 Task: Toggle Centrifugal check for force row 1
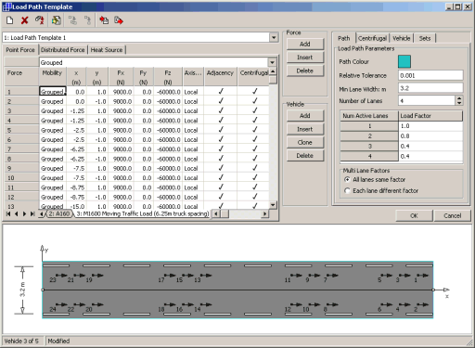pyautogui.click(x=254, y=92)
